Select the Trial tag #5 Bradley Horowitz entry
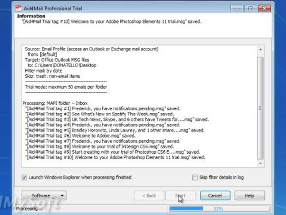The image size is (286, 215). [x=115, y=130]
